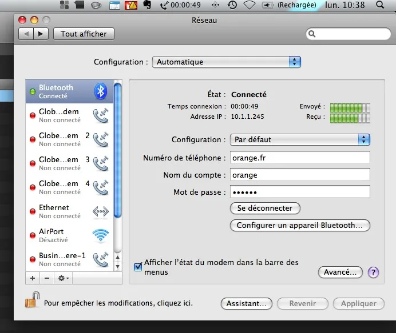The width and height of the screenshot is (396, 333).
Task: Open the Avancé settings button
Action: click(x=340, y=272)
